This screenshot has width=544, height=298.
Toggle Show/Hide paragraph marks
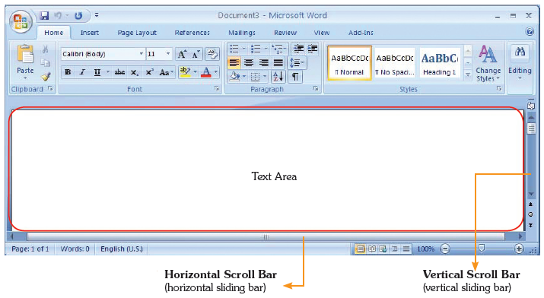pos(295,77)
